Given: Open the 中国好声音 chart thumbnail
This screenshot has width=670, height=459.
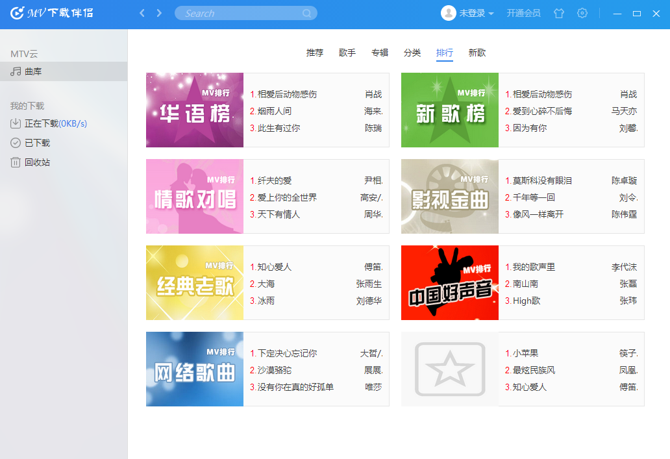Looking at the screenshot, I should 450,283.
